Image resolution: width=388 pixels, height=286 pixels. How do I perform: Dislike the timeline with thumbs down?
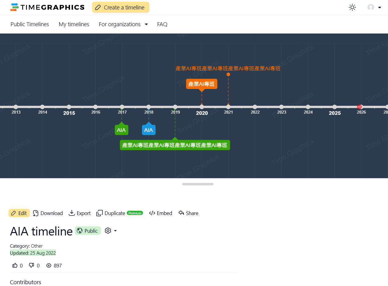click(x=31, y=266)
